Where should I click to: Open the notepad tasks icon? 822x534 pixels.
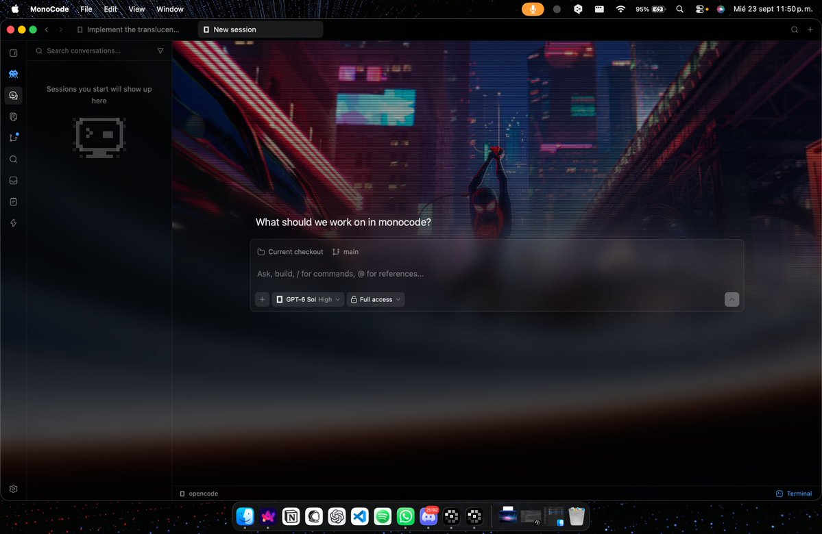(14, 201)
